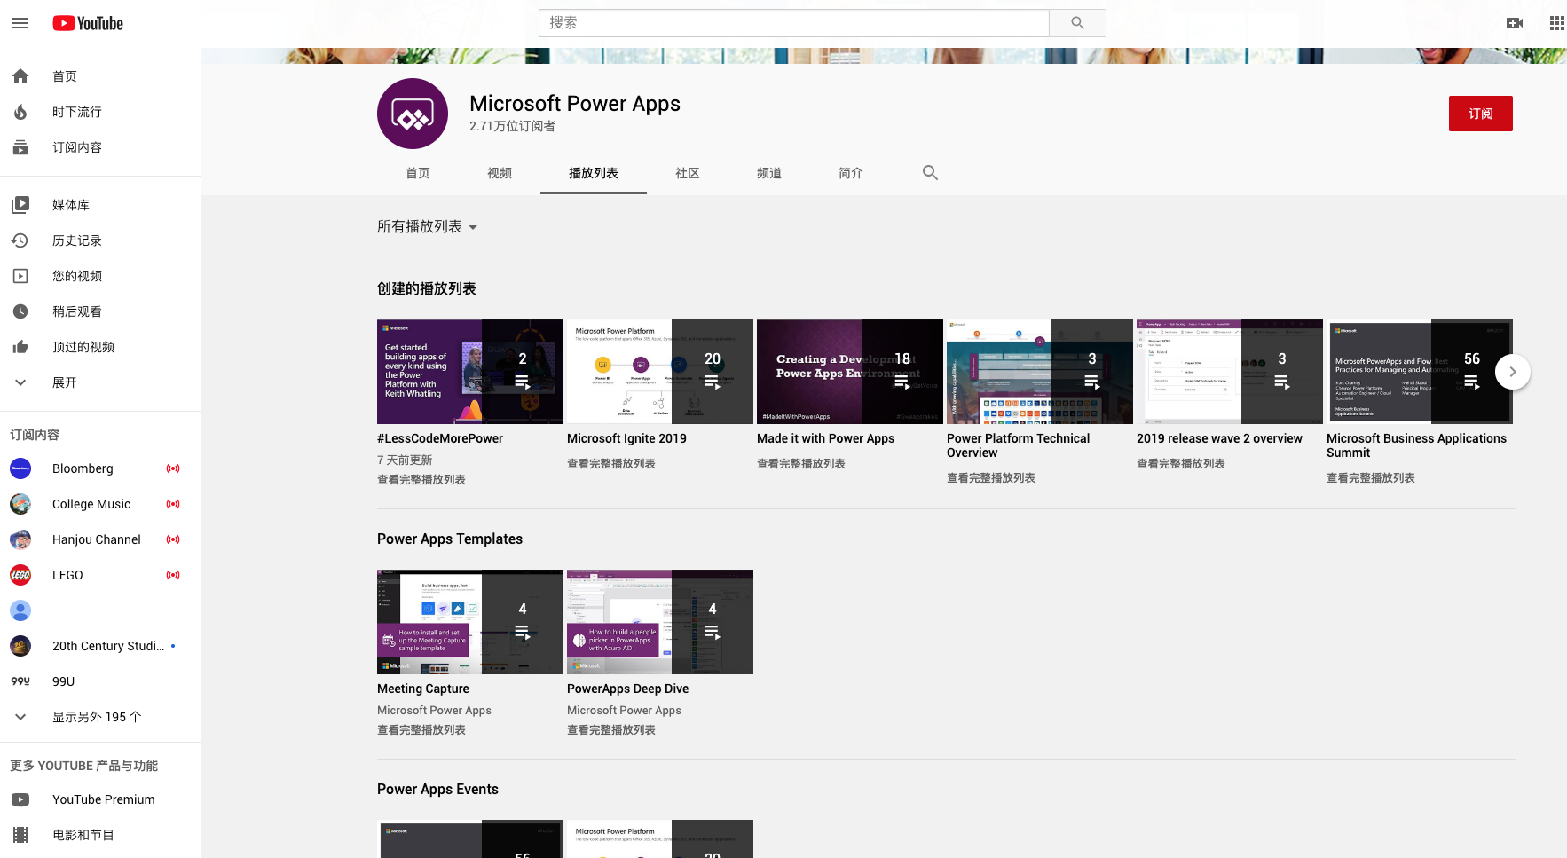The width and height of the screenshot is (1567, 858).
Task: Open 20th Century Studios avatar
Action: point(20,646)
